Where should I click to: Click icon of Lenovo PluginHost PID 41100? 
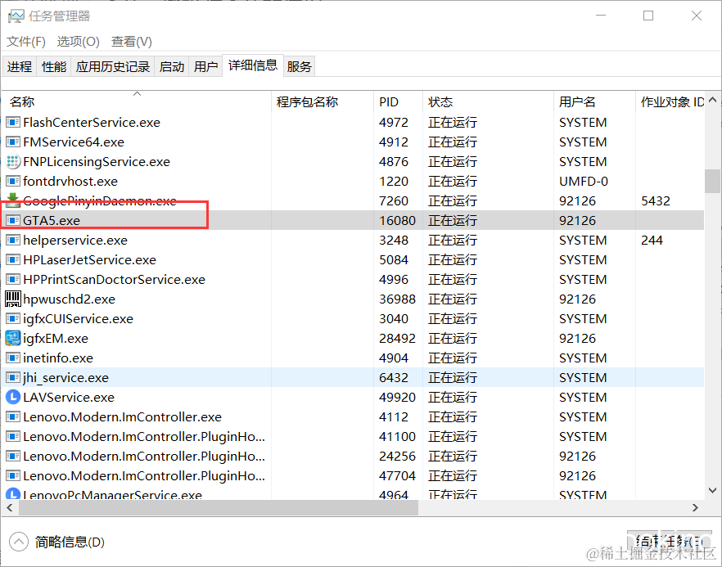[x=13, y=437]
